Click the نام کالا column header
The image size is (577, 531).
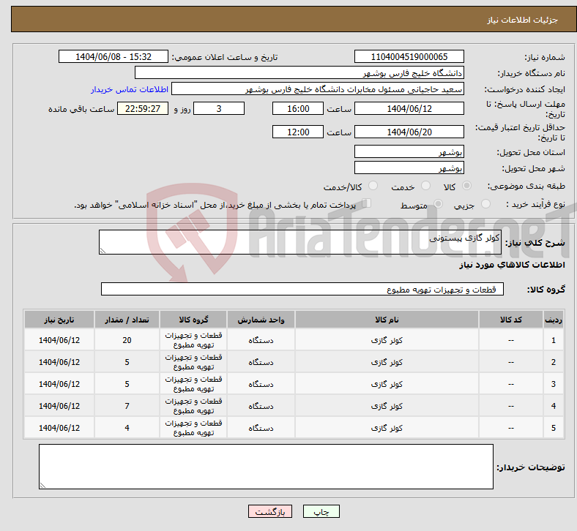(387, 320)
